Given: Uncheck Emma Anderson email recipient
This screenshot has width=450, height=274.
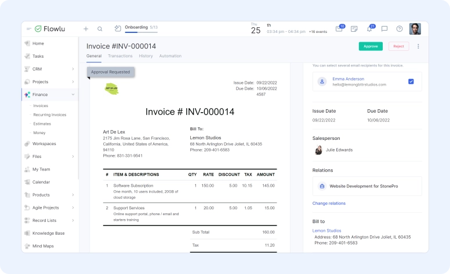Looking at the screenshot, I should click(x=411, y=82).
